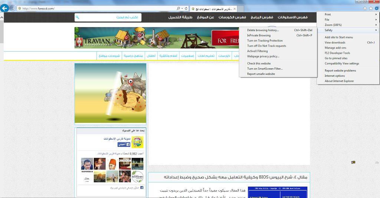This screenshot has height=198, width=380.
Task: Click the site search magnifier icon
Action: pyautogui.click(x=77, y=17)
